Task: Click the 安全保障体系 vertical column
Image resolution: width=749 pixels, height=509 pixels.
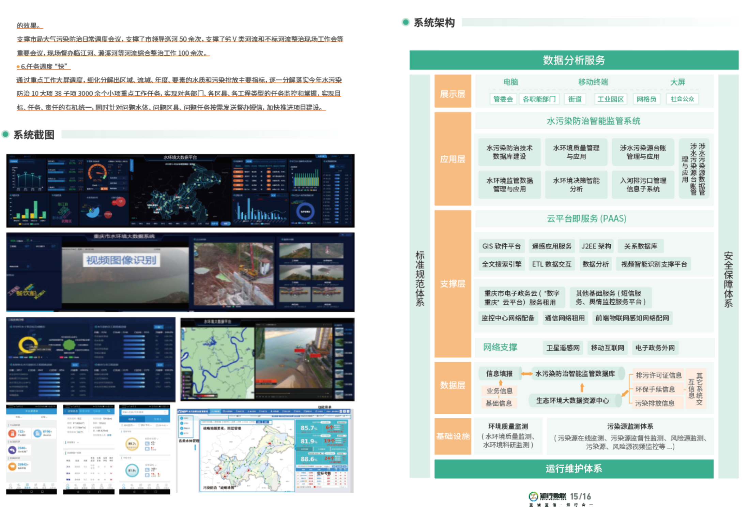Action: coord(728,276)
